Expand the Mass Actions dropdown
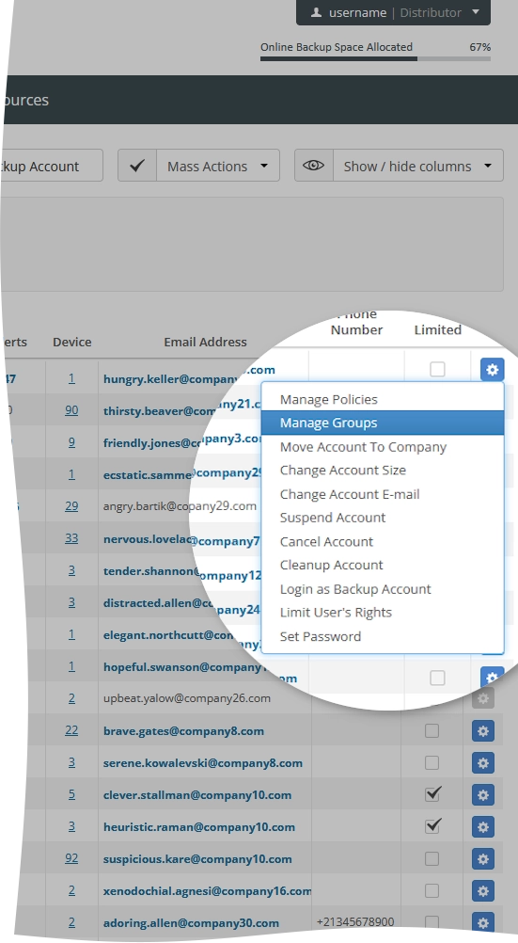The height and width of the screenshot is (943, 518). click(x=218, y=166)
